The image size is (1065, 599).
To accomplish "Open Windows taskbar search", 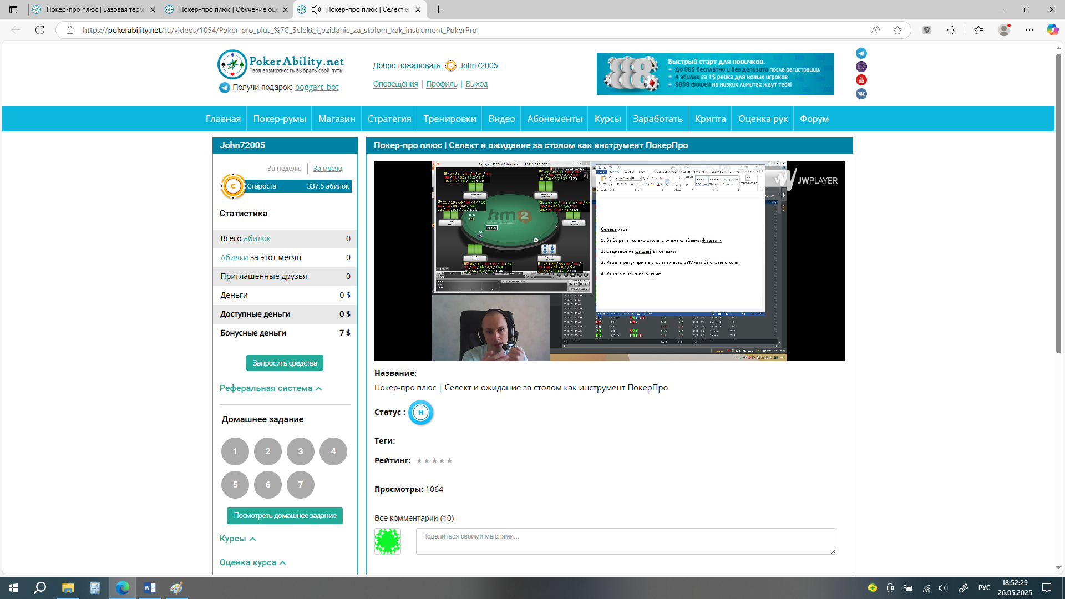I will pos(40,588).
